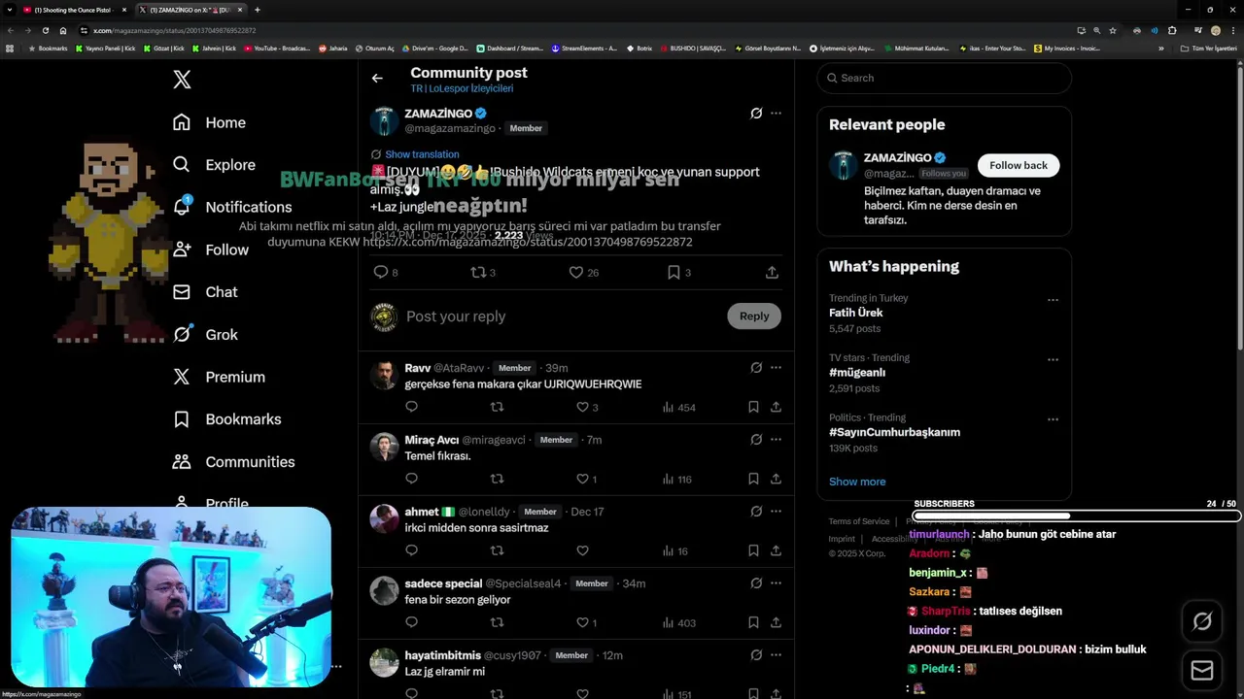Open Tüm Yer İşaretleri bookmarks folder
This screenshot has width=1244, height=699.
tap(1209, 49)
